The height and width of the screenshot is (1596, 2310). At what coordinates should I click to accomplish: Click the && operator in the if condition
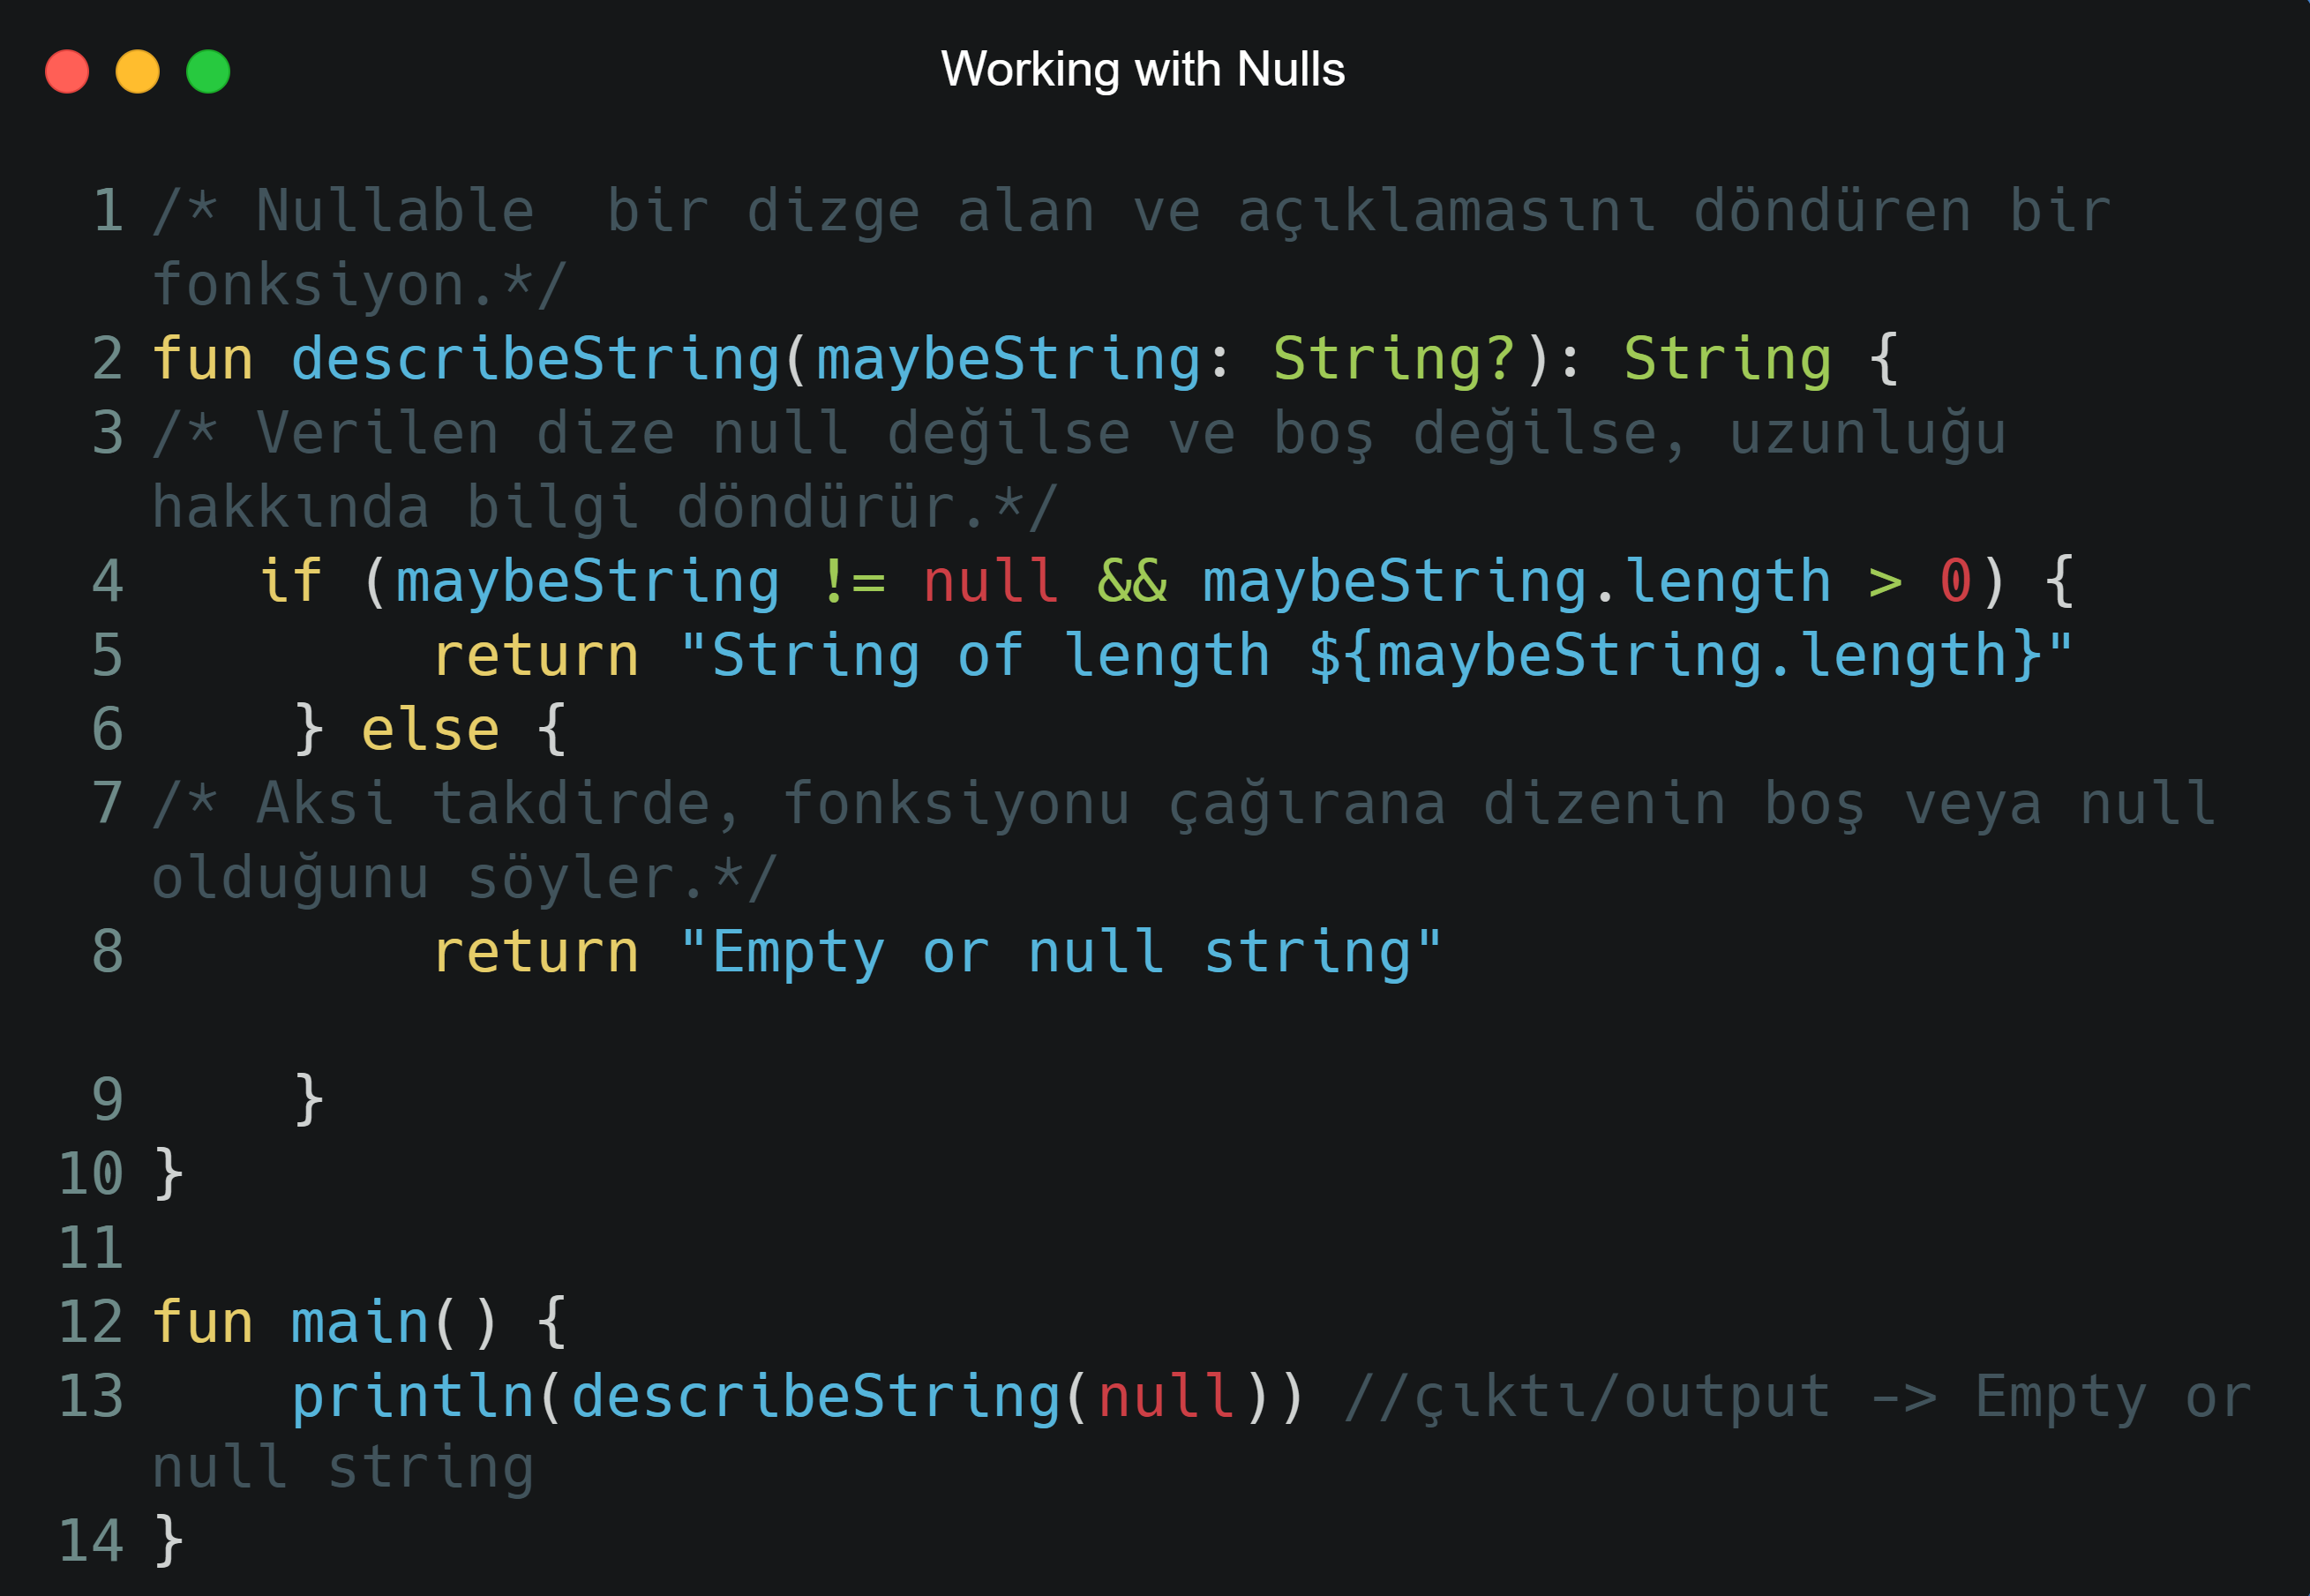(x=1132, y=581)
